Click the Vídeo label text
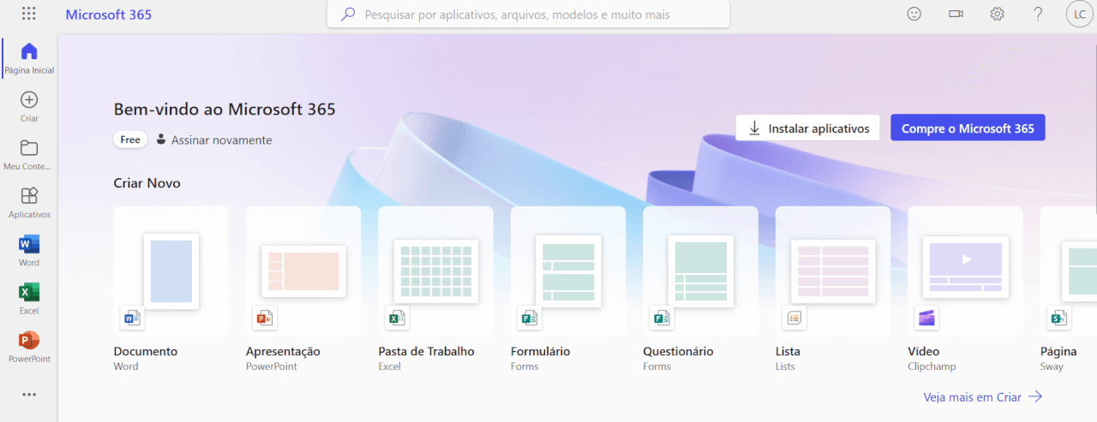This screenshot has height=422, width=1097. [x=924, y=351]
